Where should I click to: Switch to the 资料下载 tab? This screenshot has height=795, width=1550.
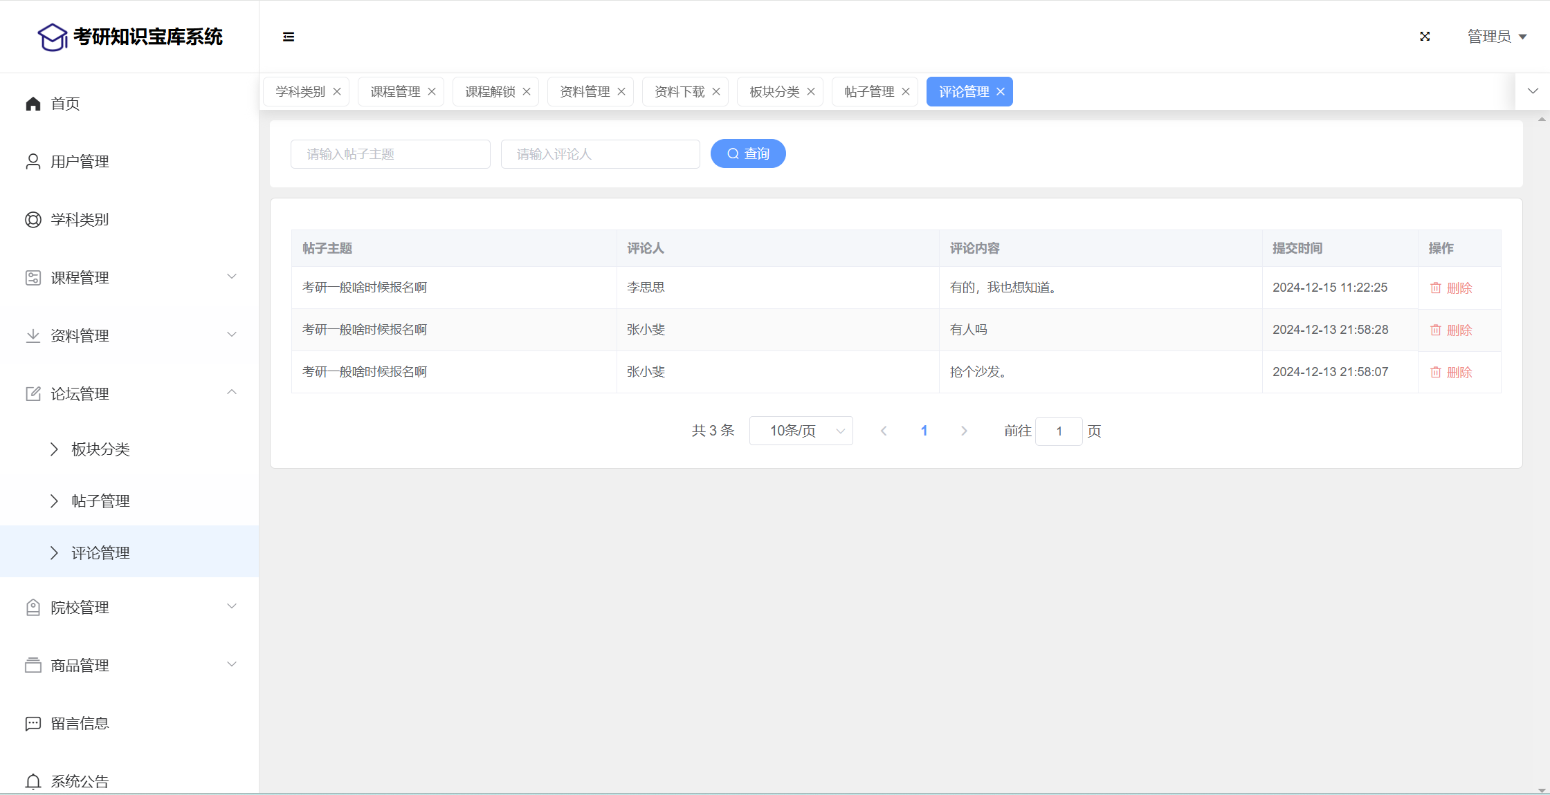680,92
